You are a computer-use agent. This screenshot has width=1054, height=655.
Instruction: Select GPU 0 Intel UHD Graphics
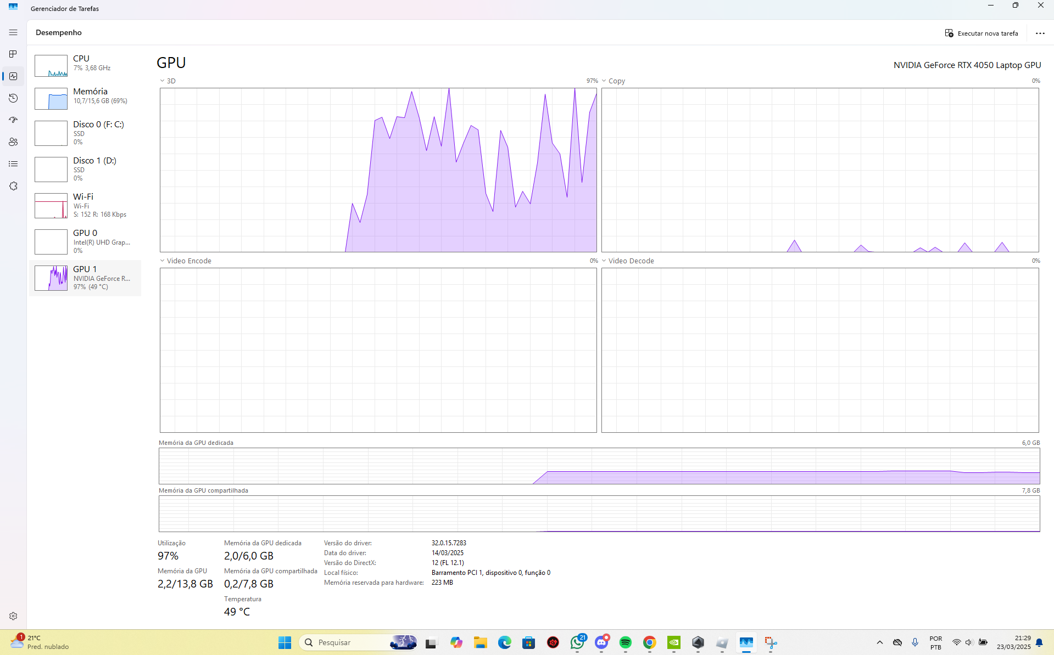85,241
